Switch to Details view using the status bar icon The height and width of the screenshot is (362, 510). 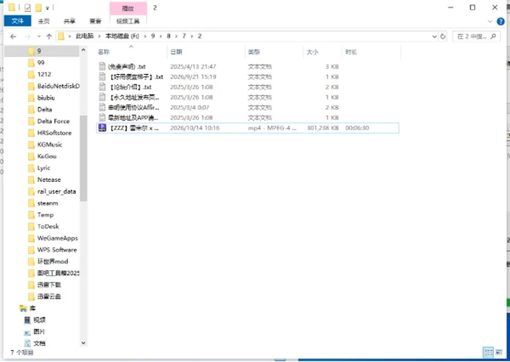(x=488, y=352)
